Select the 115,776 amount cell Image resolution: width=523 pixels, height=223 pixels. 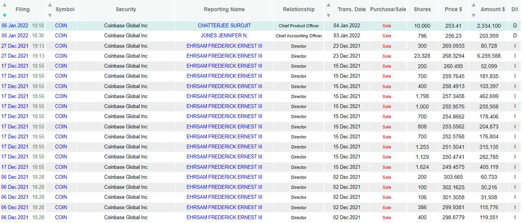click(489, 207)
